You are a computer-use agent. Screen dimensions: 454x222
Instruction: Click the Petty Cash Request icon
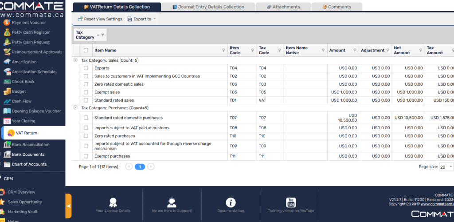pos(7,42)
